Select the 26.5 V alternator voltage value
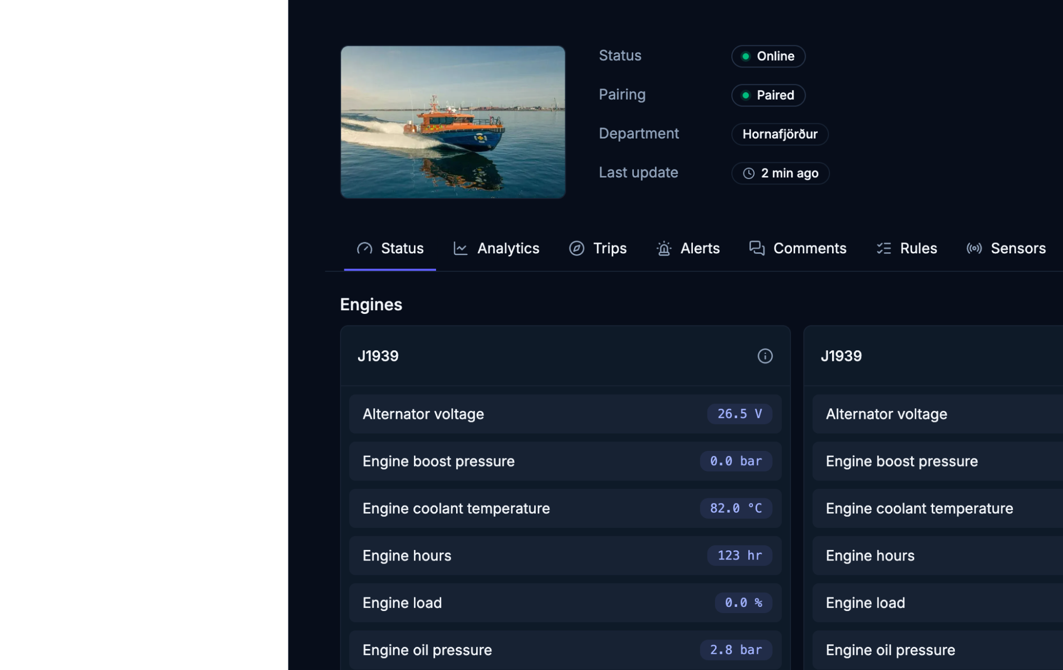 pyautogui.click(x=739, y=414)
